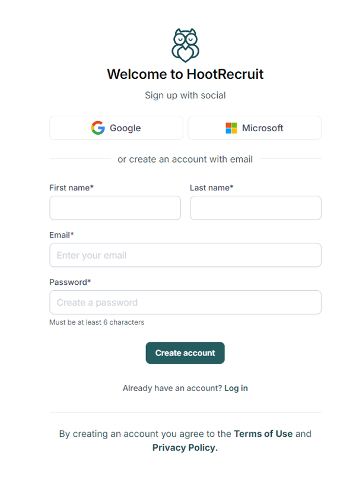Image resolution: width=356 pixels, height=483 pixels.
Task: Click into the Last name field
Action: pyautogui.click(x=255, y=208)
